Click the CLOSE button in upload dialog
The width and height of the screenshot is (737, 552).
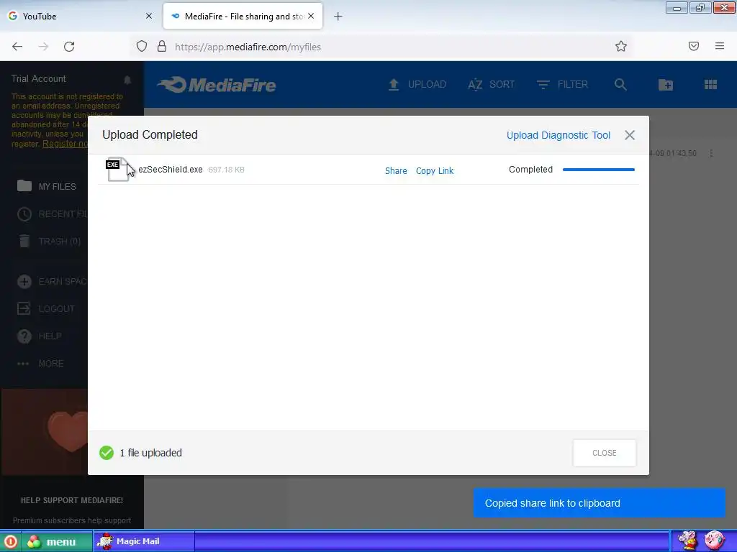click(604, 453)
